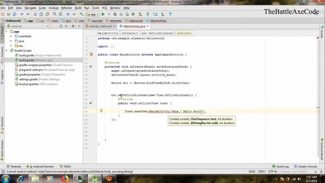
Task: Click the UTF-8 encoding status
Action: click(x=273, y=172)
